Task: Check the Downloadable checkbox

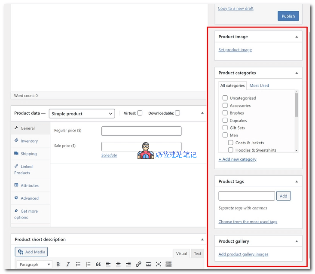Action: [177, 113]
